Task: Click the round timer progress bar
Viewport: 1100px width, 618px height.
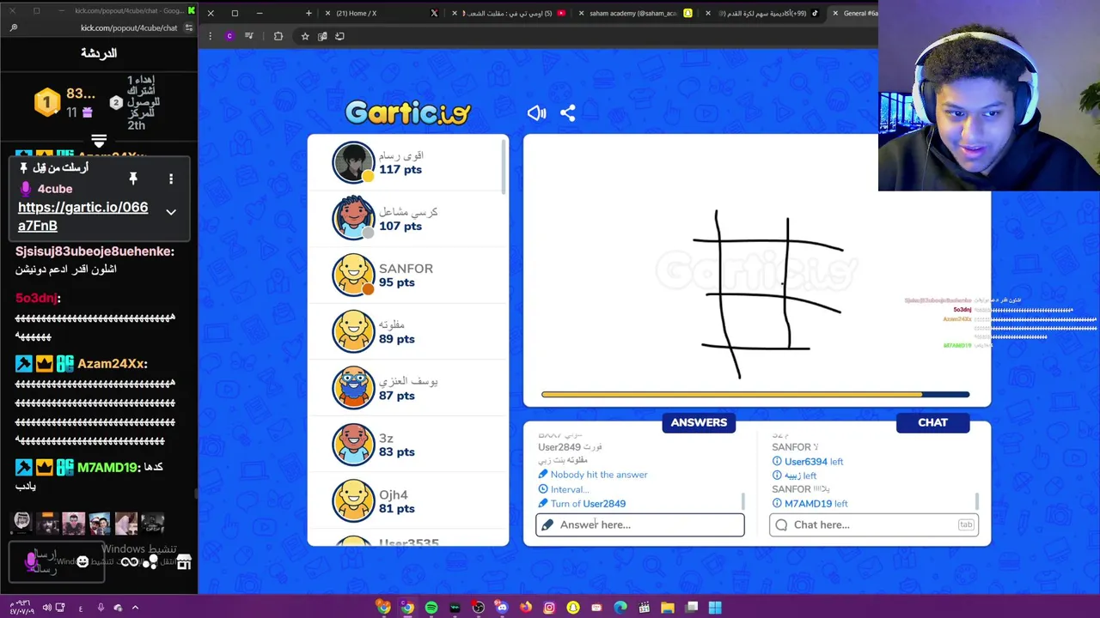Action: (755, 395)
